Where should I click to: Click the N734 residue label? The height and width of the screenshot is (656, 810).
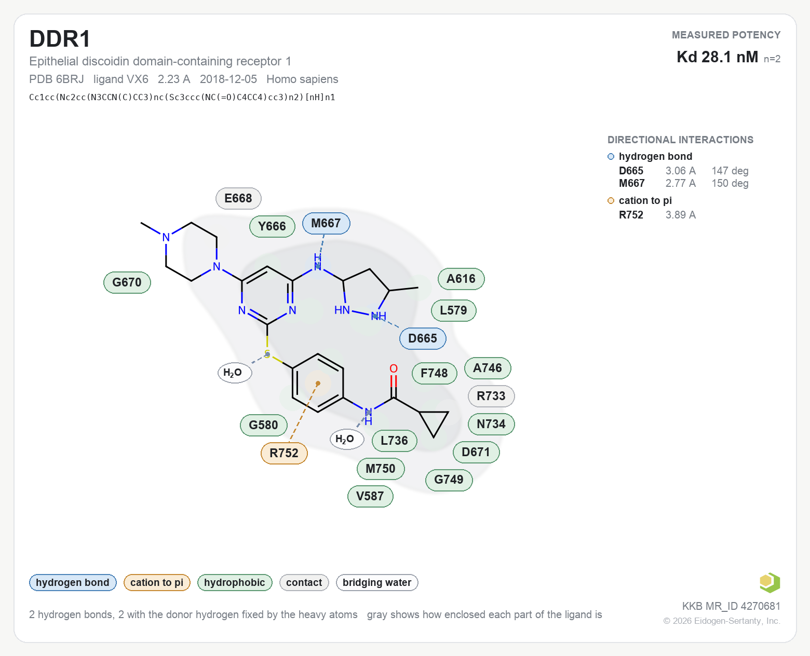click(x=491, y=425)
